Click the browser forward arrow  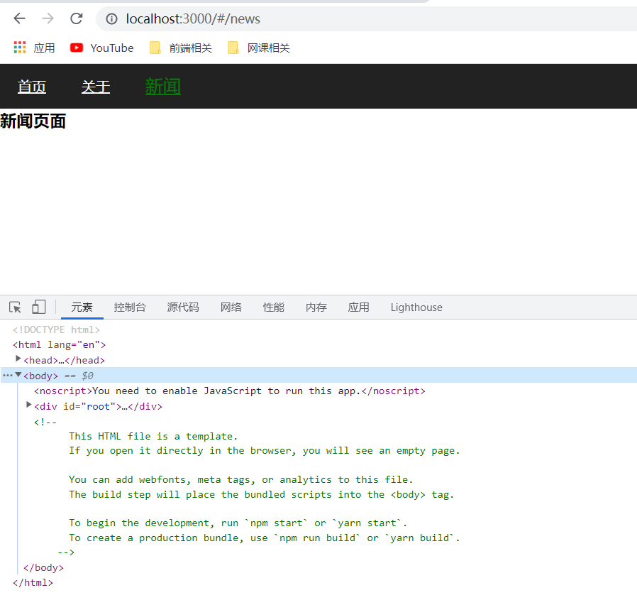coord(48,18)
